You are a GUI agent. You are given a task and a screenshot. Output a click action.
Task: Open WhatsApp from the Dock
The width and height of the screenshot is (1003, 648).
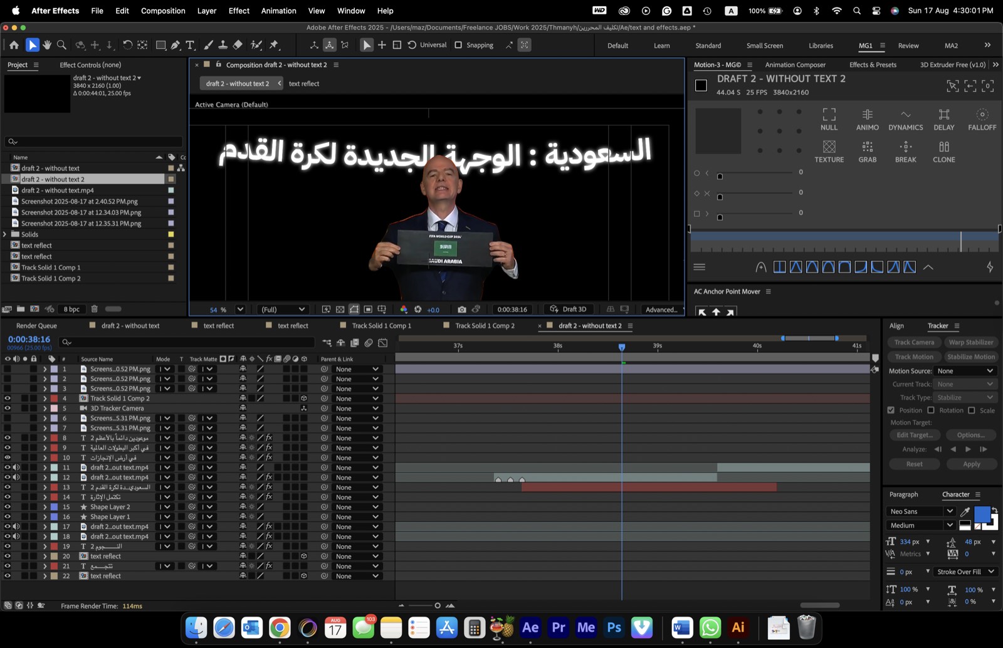(710, 627)
